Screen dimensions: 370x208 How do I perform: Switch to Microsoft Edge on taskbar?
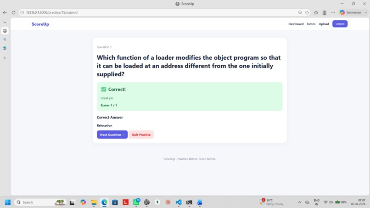point(104,202)
